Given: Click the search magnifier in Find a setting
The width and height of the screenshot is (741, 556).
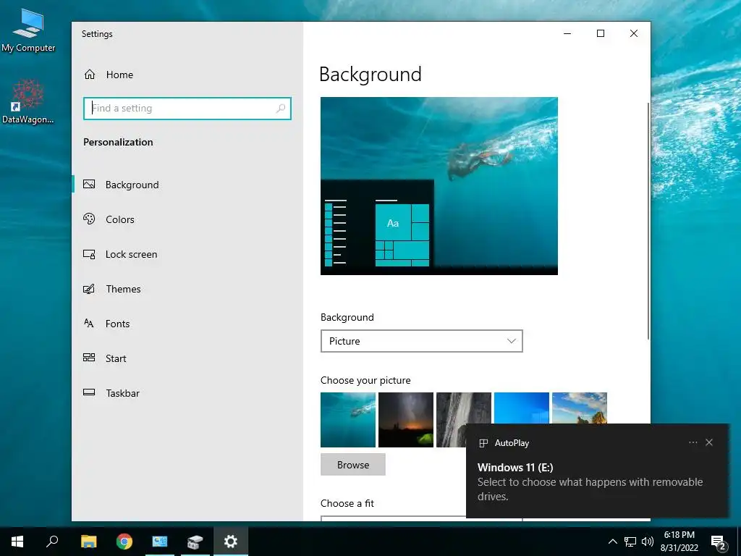Looking at the screenshot, I should (x=281, y=109).
